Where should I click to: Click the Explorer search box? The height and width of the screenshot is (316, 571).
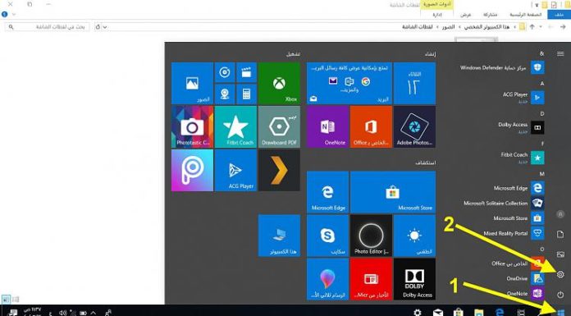(x=47, y=27)
